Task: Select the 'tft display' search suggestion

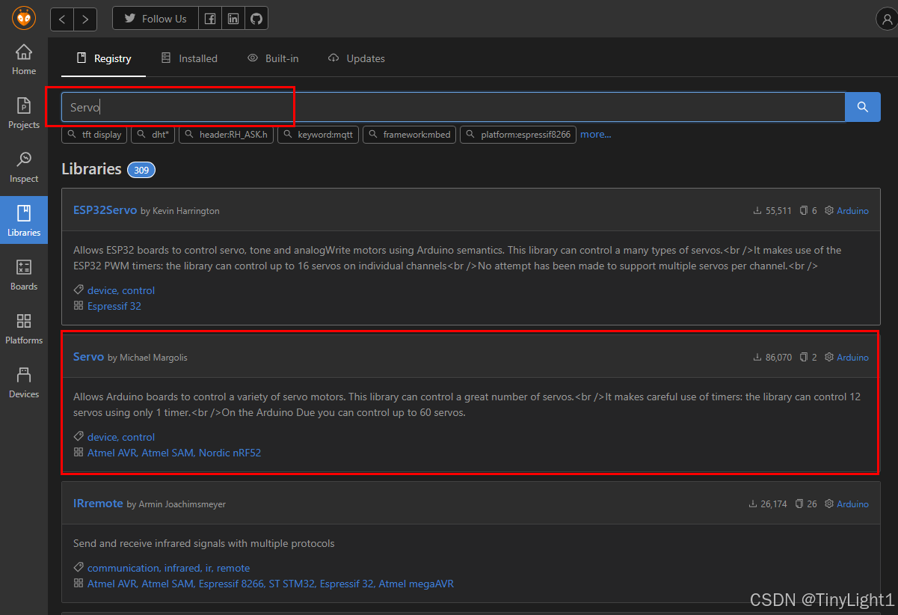Action: (x=95, y=135)
